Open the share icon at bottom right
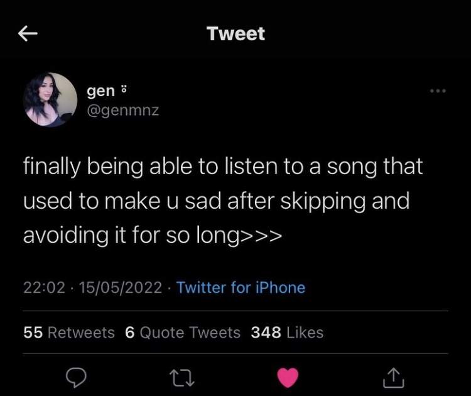This screenshot has width=471, height=396. coord(394,377)
